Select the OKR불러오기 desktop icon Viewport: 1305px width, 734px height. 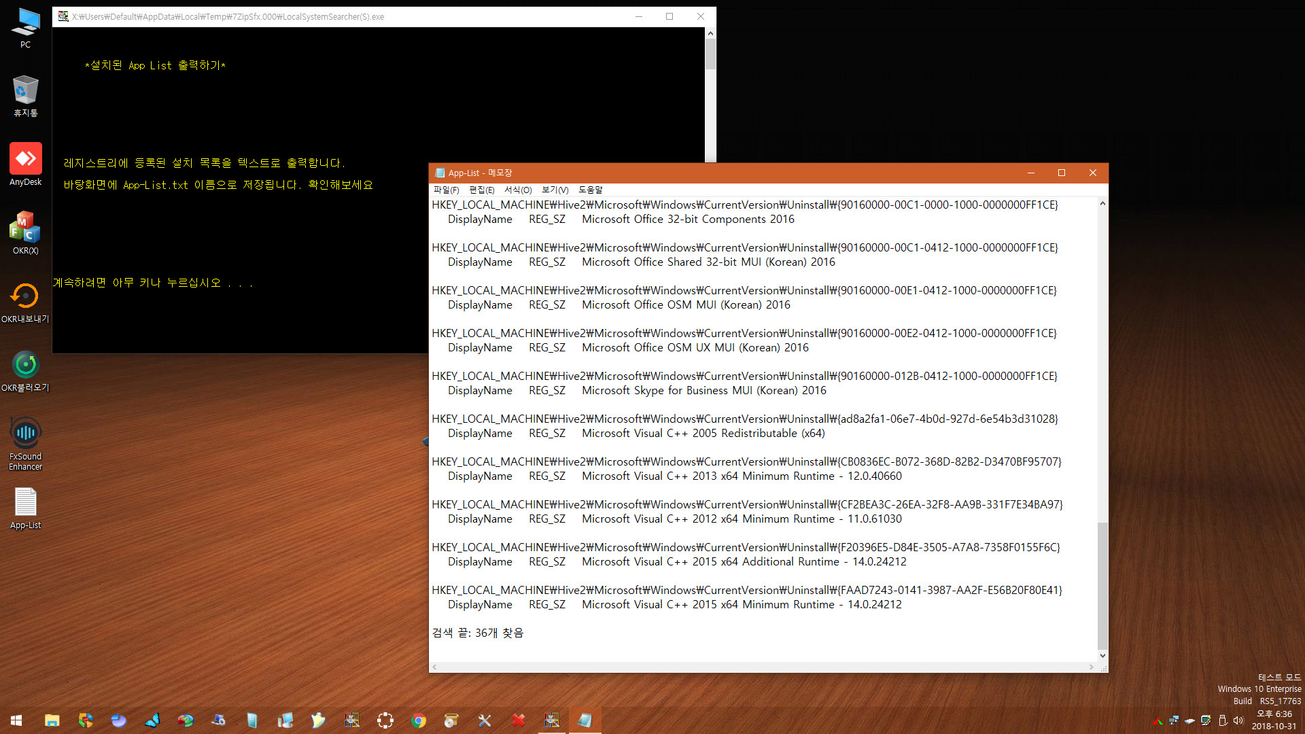pyautogui.click(x=25, y=370)
